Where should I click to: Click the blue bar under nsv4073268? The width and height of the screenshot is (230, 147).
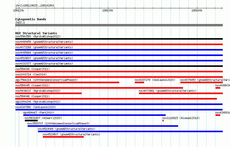pyautogui.click(x=119, y=50)
